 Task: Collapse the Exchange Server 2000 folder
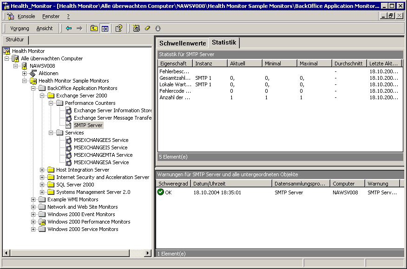click(x=42, y=96)
